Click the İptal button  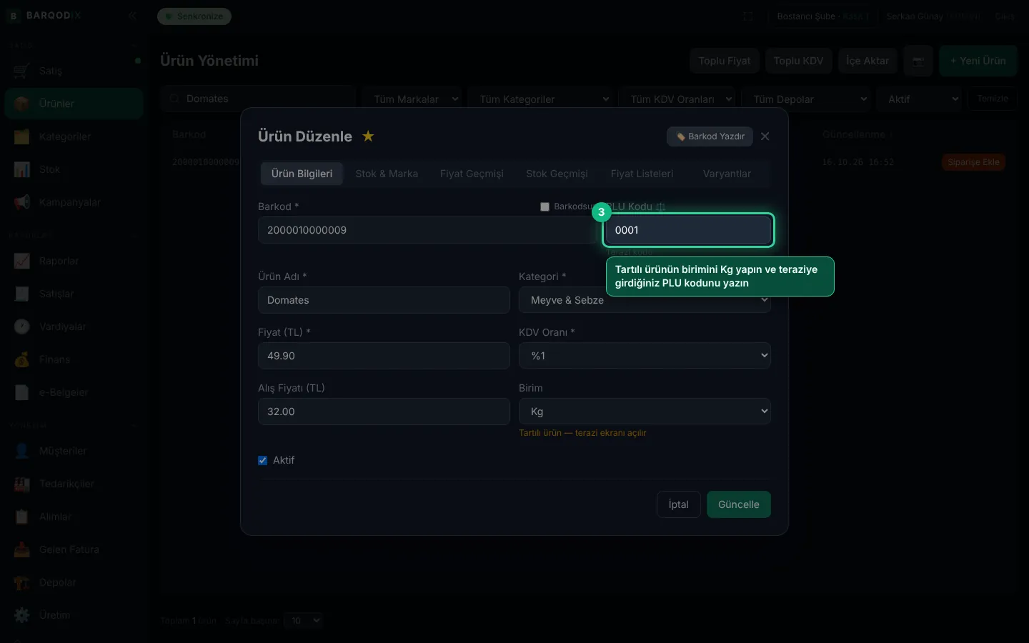pyautogui.click(x=679, y=504)
